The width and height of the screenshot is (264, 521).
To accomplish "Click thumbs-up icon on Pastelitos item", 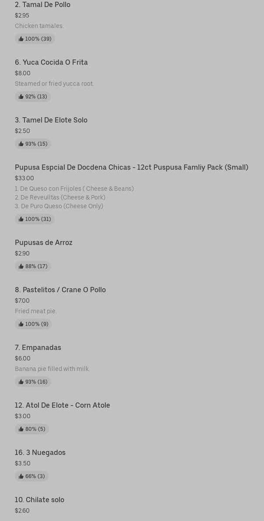I will (x=21, y=324).
